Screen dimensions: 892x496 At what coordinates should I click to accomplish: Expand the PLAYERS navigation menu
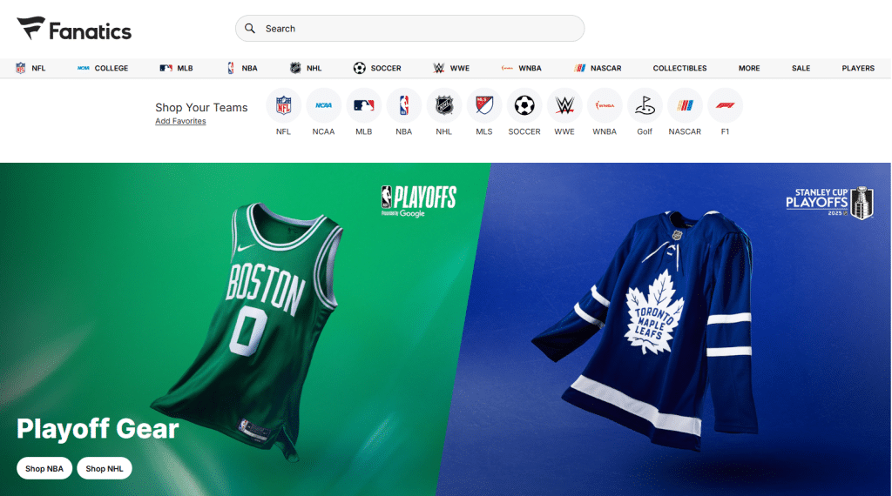click(858, 68)
